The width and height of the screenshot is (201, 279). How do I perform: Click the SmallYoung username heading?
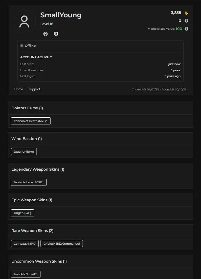(61, 15)
